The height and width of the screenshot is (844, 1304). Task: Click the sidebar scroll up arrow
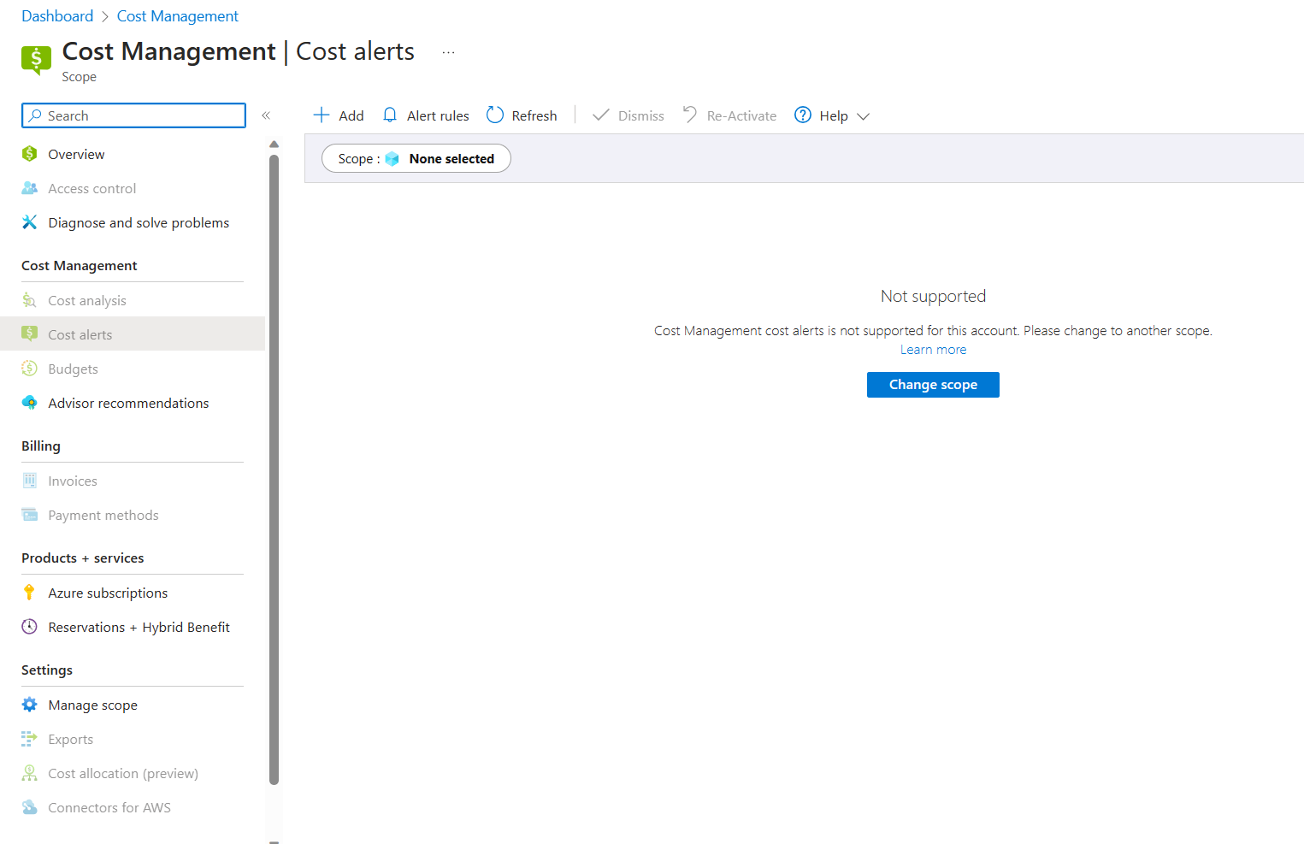[274, 144]
